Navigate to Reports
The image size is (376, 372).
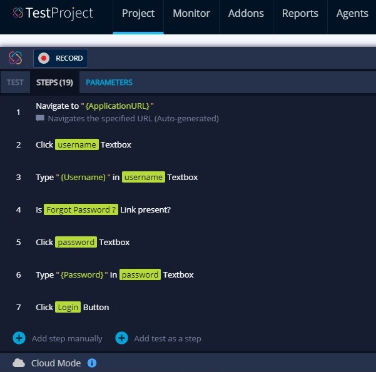(x=300, y=13)
